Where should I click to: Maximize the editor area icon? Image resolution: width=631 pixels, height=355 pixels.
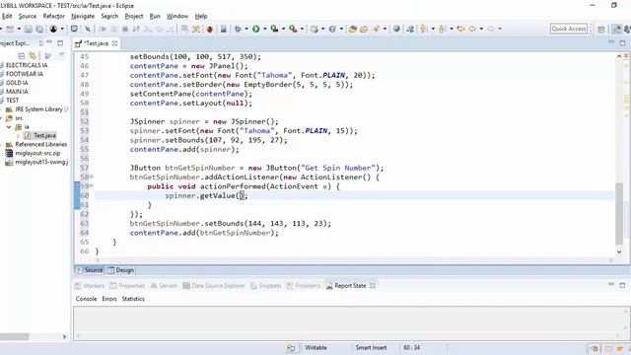622,42
